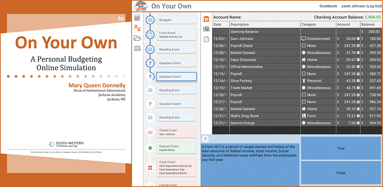Click minus icon on Sam Johnson 20.00 row
Image resolution: width=383 pixels, height=187 pixels.
tap(358, 39)
